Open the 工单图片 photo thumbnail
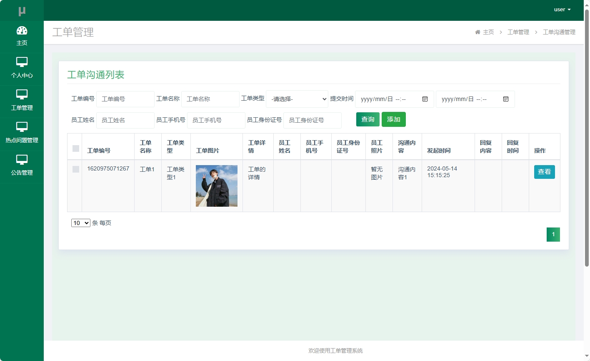Screen dimensions: 590x361 click(x=216, y=185)
